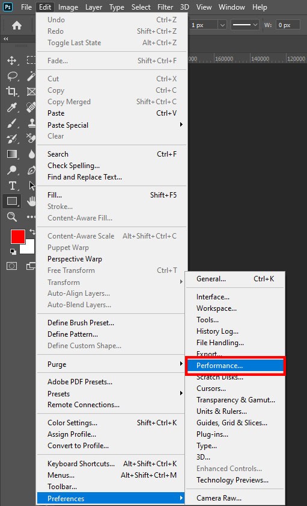This screenshot has height=506, width=307.
Task: Select the Rectangle shape tool
Action: [12, 201]
